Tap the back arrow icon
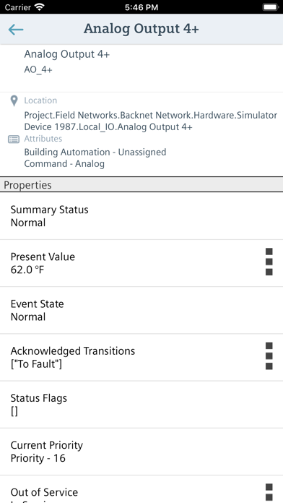Viewport: 283px width, 503px height. pyautogui.click(x=16, y=30)
